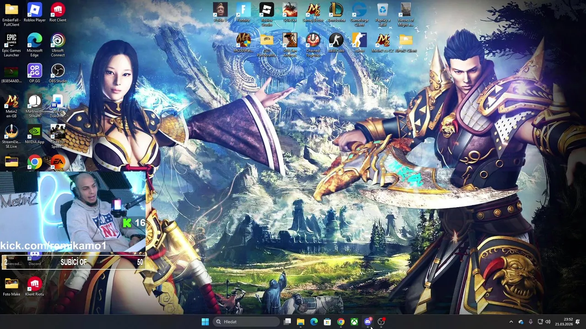
Task: Open the (S2) PandoraM folder
Action: click(x=266, y=45)
